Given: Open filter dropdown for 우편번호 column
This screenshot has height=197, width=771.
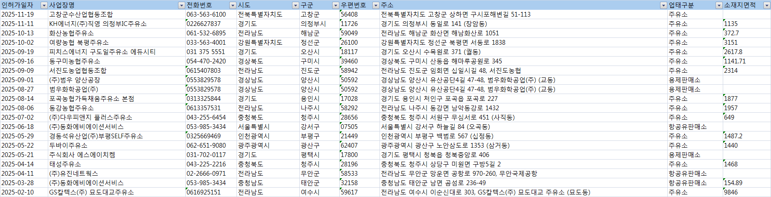Looking at the screenshot, I should point(376,5).
